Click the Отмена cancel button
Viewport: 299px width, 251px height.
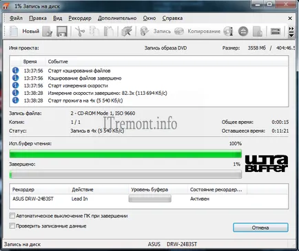[x=260, y=228]
